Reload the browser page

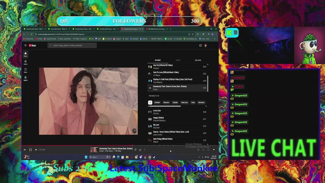coord(31,34)
